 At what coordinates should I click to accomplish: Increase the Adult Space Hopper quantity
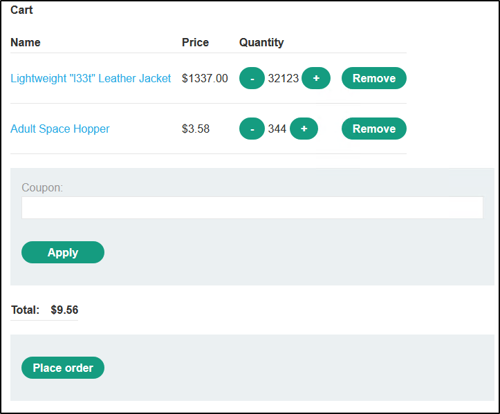pos(304,129)
